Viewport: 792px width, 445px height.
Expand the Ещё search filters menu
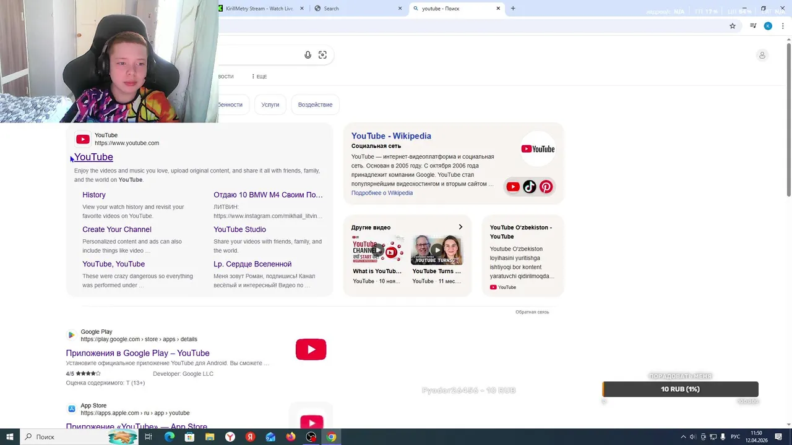coord(259,77)
